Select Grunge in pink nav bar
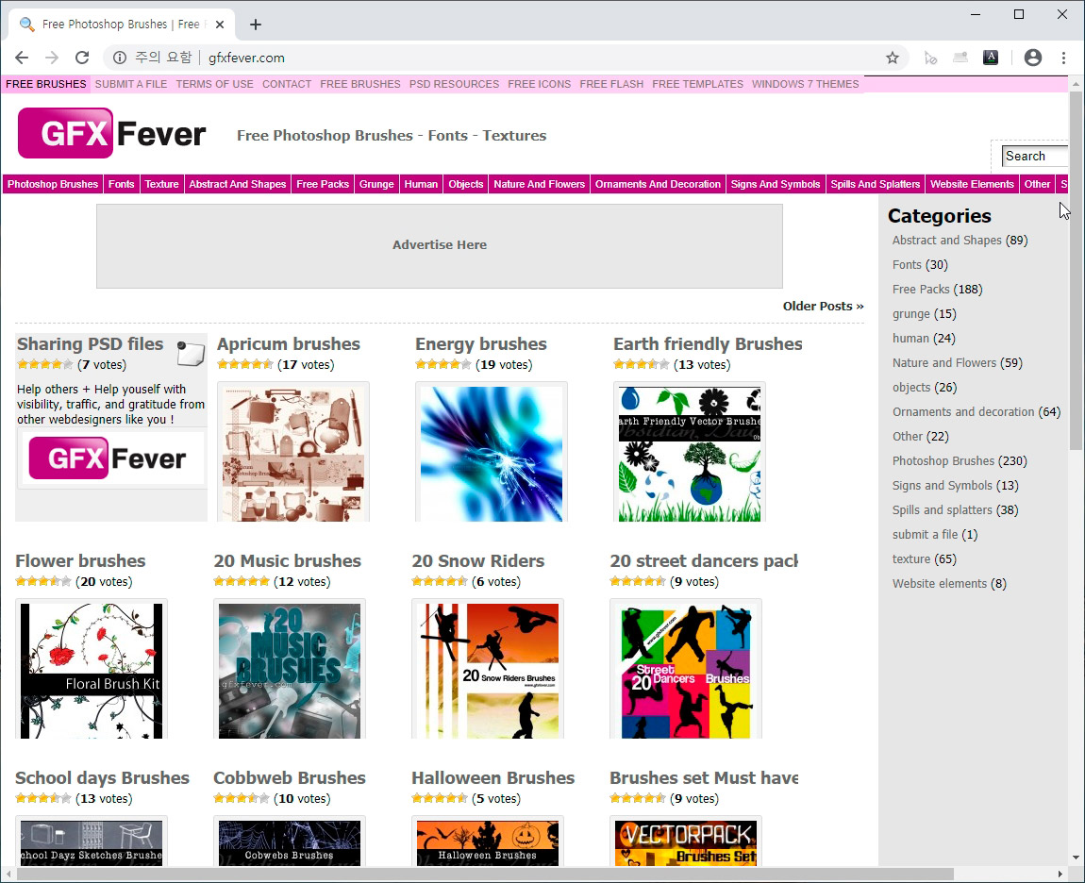This screenshot has height=883, width=1085. click(376, 184)
